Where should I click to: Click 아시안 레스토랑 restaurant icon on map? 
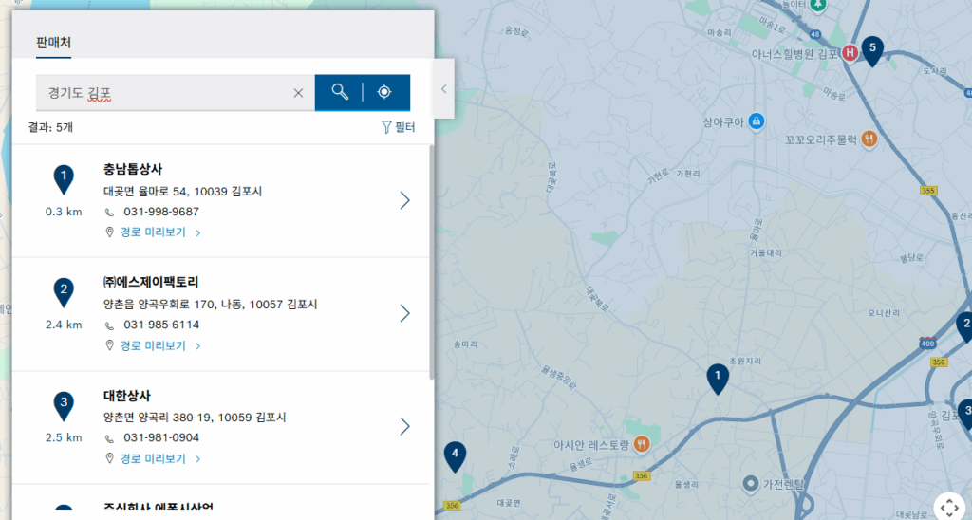pyautogui.click(x=642, y=444)
